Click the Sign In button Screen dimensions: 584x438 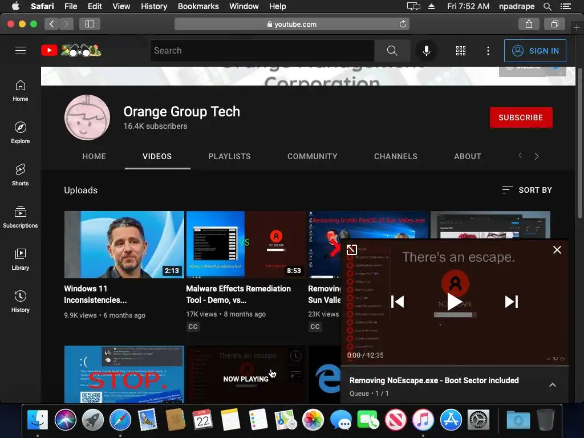coord(535,51)
